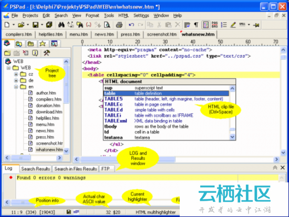Click add folder to project icon
The height and width of the screenshot is (217, 289).
[7, 53]
